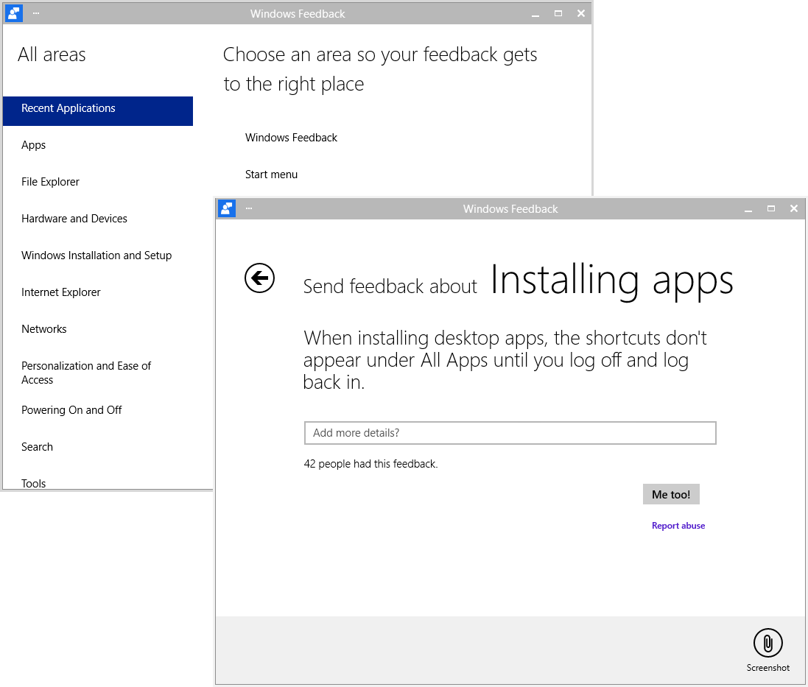Open the ellipsis menu in the front window title bar
Screen dimensions: 808x687
249,208
